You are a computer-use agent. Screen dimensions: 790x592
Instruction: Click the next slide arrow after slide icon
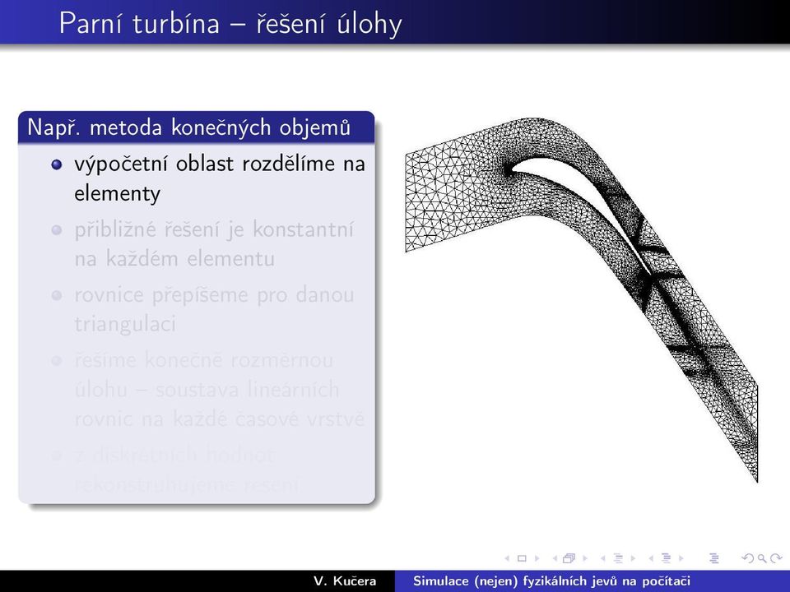(x=537, y=558)
